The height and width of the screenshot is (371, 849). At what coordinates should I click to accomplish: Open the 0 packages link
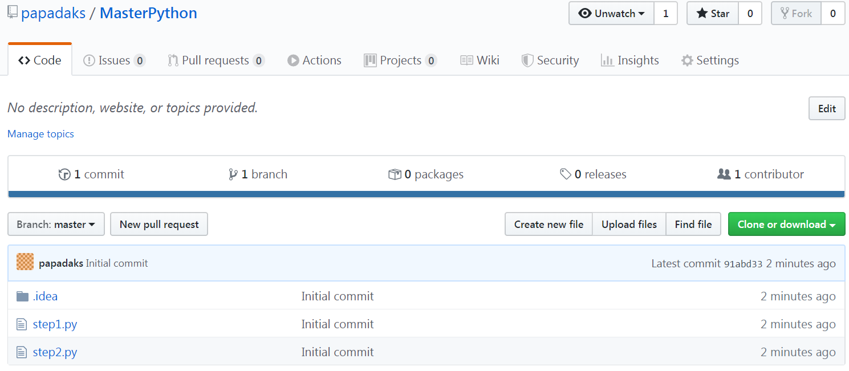coord(426,174)
